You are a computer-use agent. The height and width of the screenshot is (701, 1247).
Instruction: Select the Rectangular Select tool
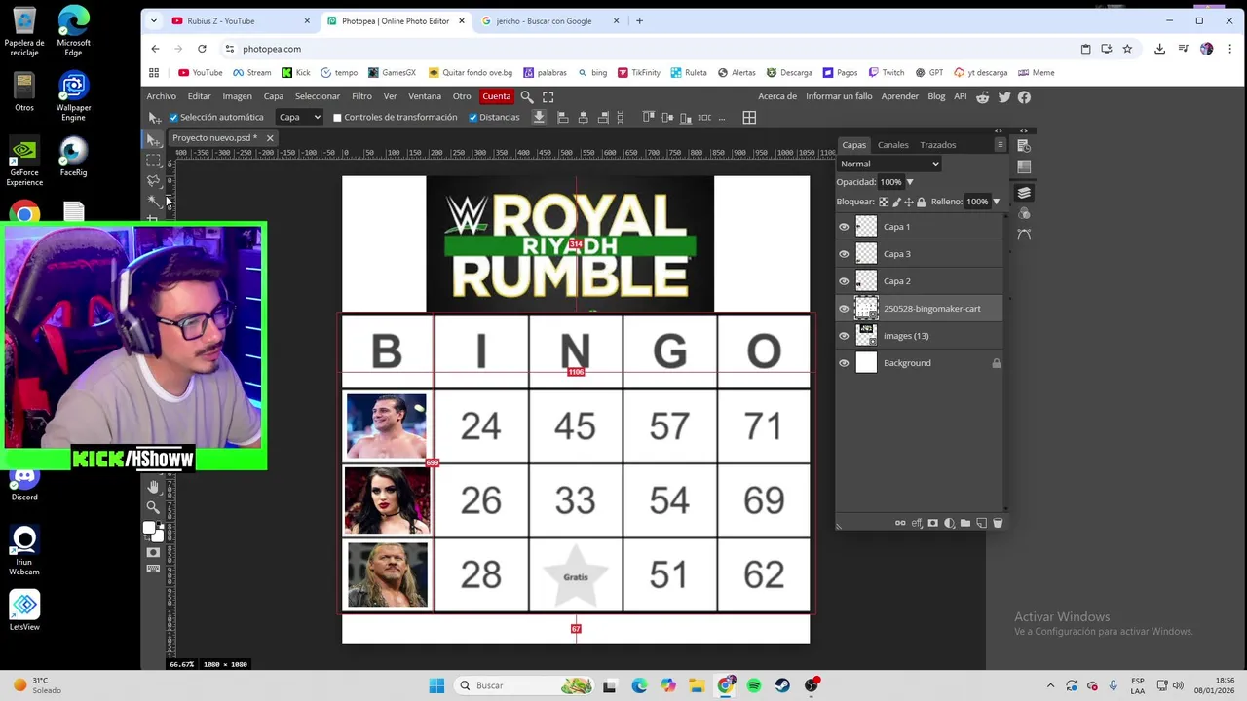click(154, 160)
